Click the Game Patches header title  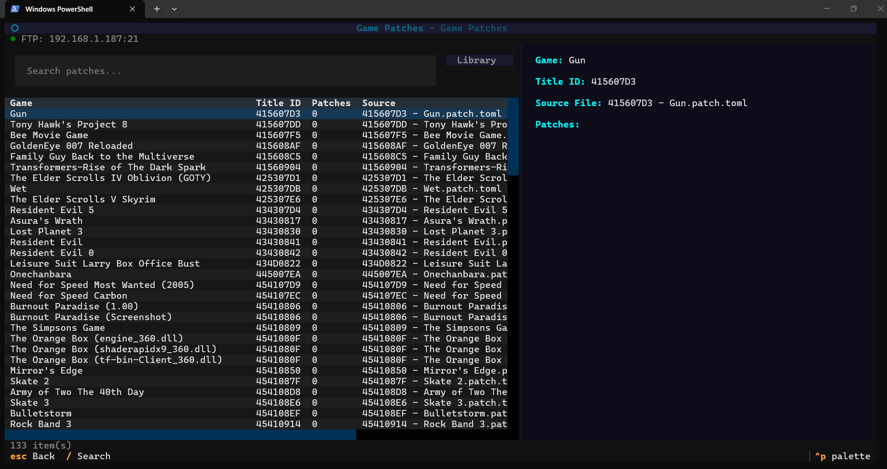tap(432, 28)
